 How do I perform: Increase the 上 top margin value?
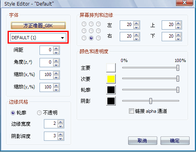[x=178, y=23]
